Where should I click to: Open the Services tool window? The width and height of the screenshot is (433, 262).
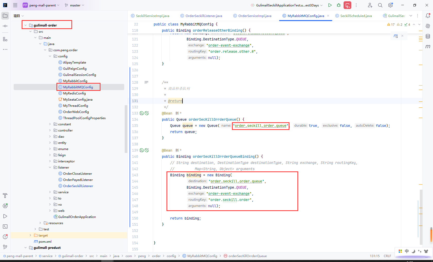tap(5, 206)
